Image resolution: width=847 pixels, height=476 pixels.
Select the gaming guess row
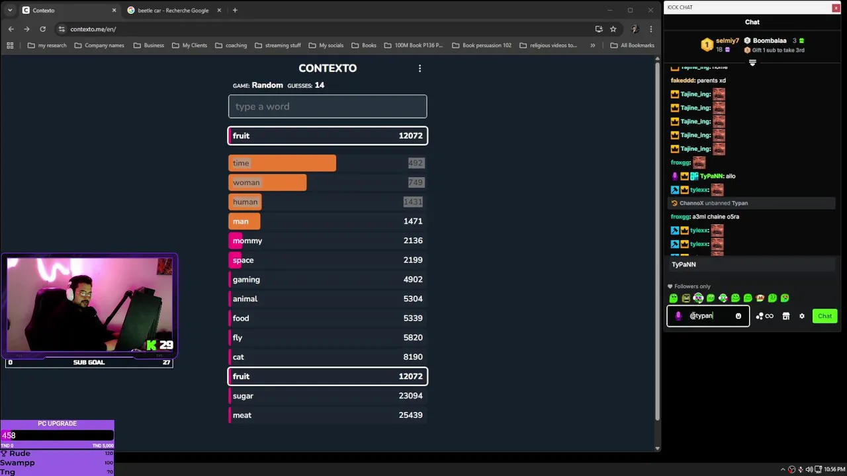(x=328, y=280)
